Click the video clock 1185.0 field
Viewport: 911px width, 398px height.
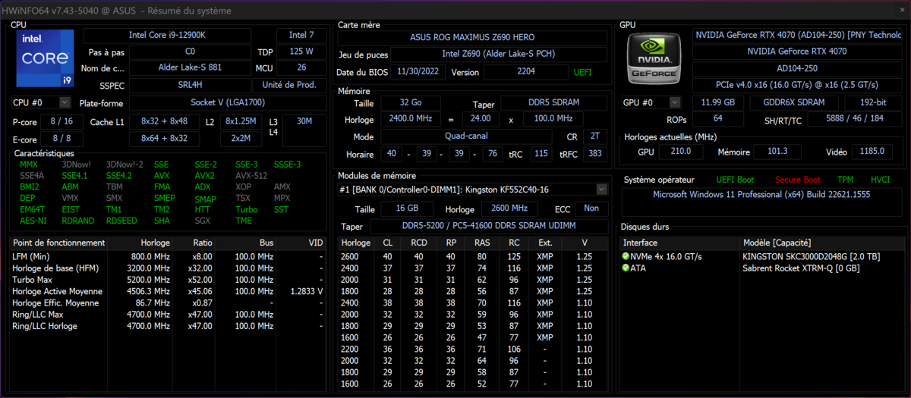coord(872,152)
